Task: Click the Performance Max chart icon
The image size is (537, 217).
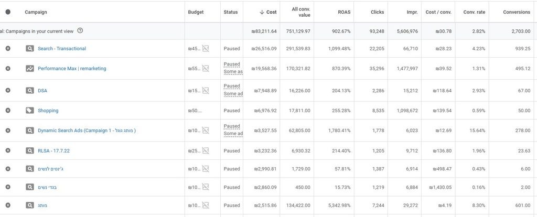Action: [30, 69]
